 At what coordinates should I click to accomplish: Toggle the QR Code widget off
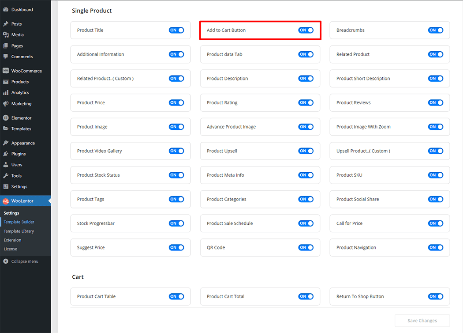coord(306,248)
